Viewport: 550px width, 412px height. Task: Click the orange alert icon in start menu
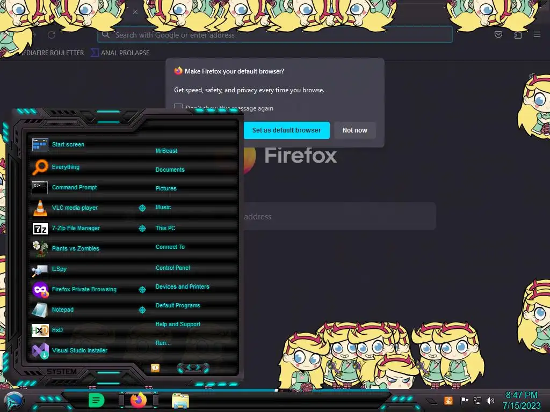tap(155, 368)
